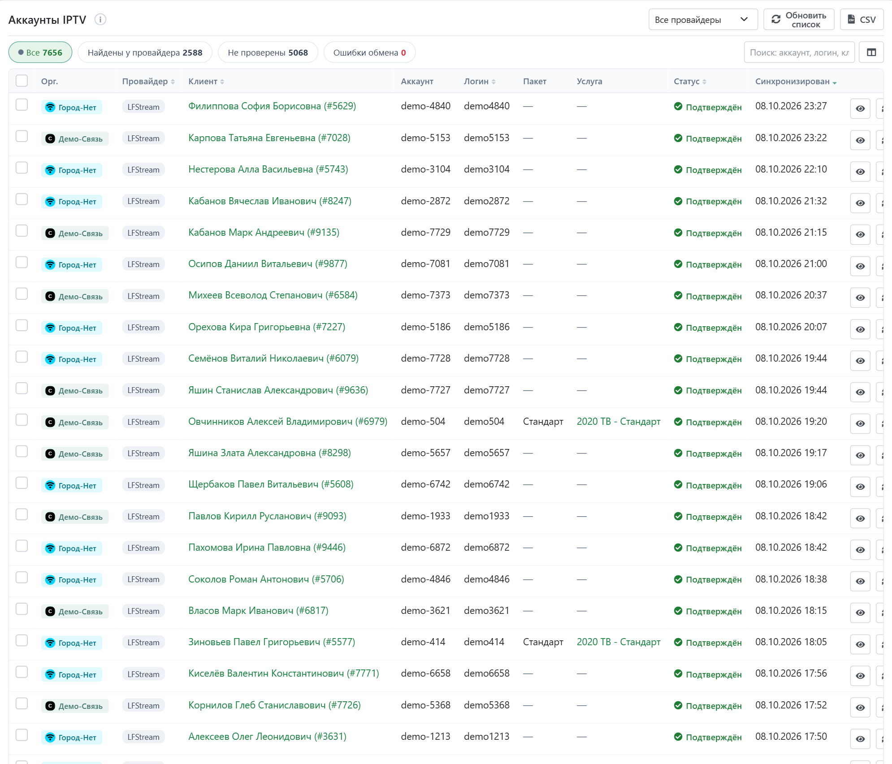Viewport: 892px width, 764px height.
Task: Export the list with CSV button
Action: 862,20
